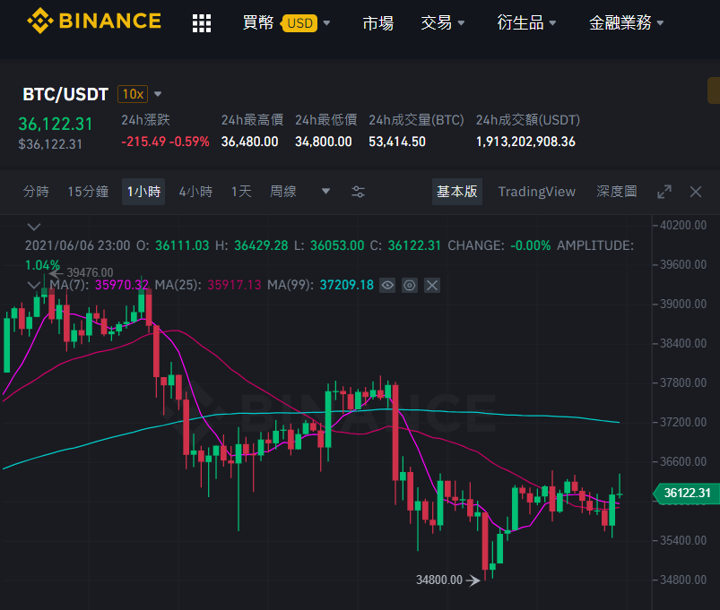Select the 1天 interval
This screenshot has height=610, width=720.
point(241,192)
